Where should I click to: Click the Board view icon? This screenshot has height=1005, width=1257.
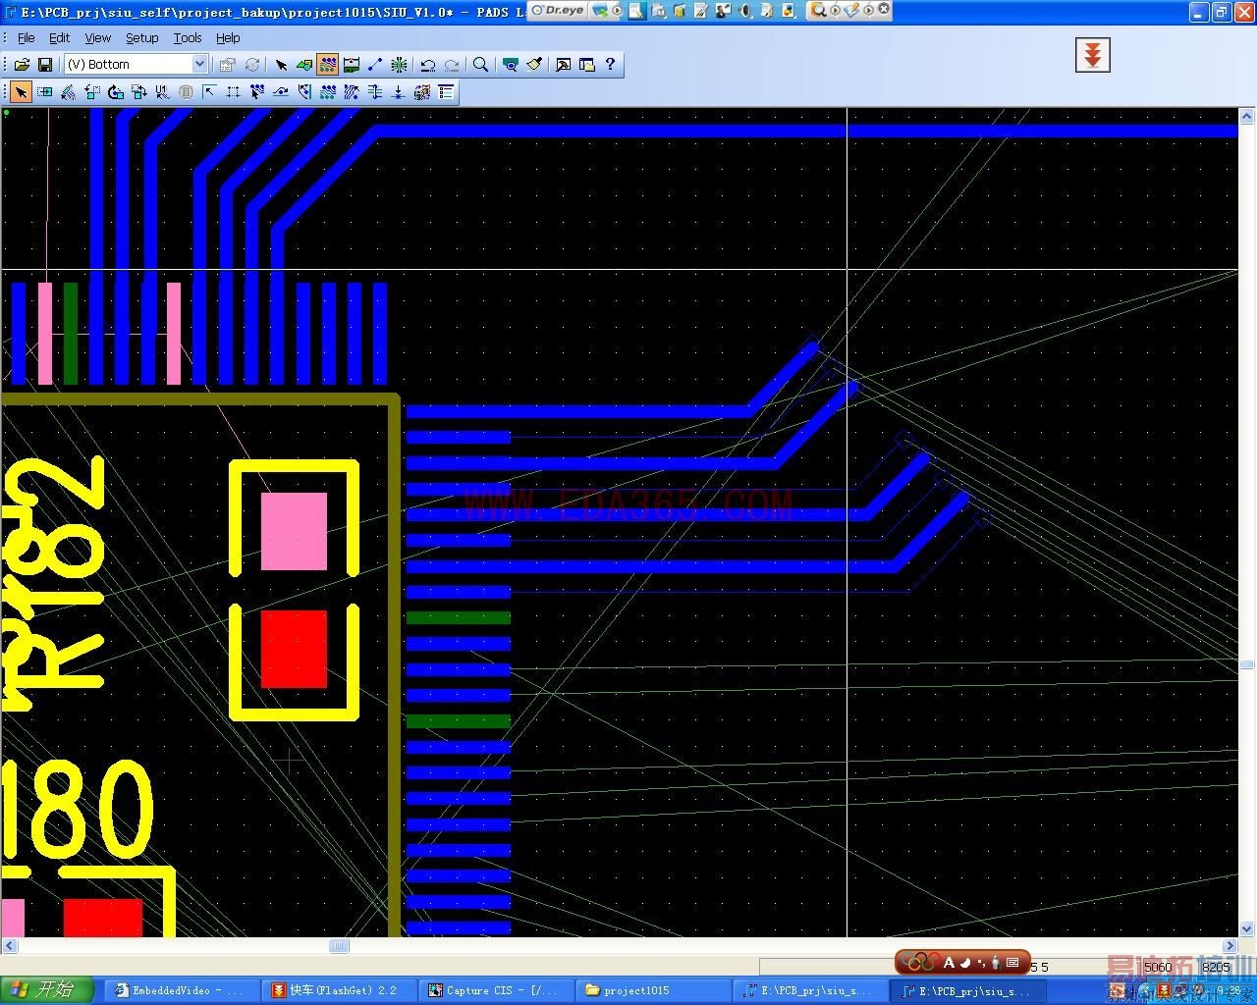click(x=510, y=65)
